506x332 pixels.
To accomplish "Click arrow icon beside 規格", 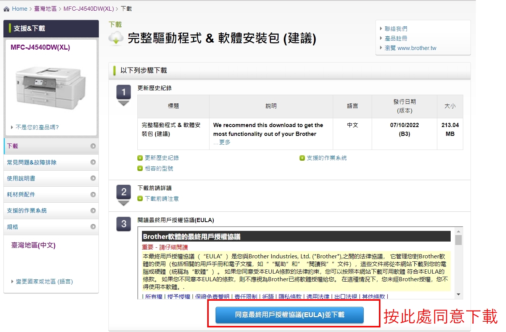I will tap(93, 227).
